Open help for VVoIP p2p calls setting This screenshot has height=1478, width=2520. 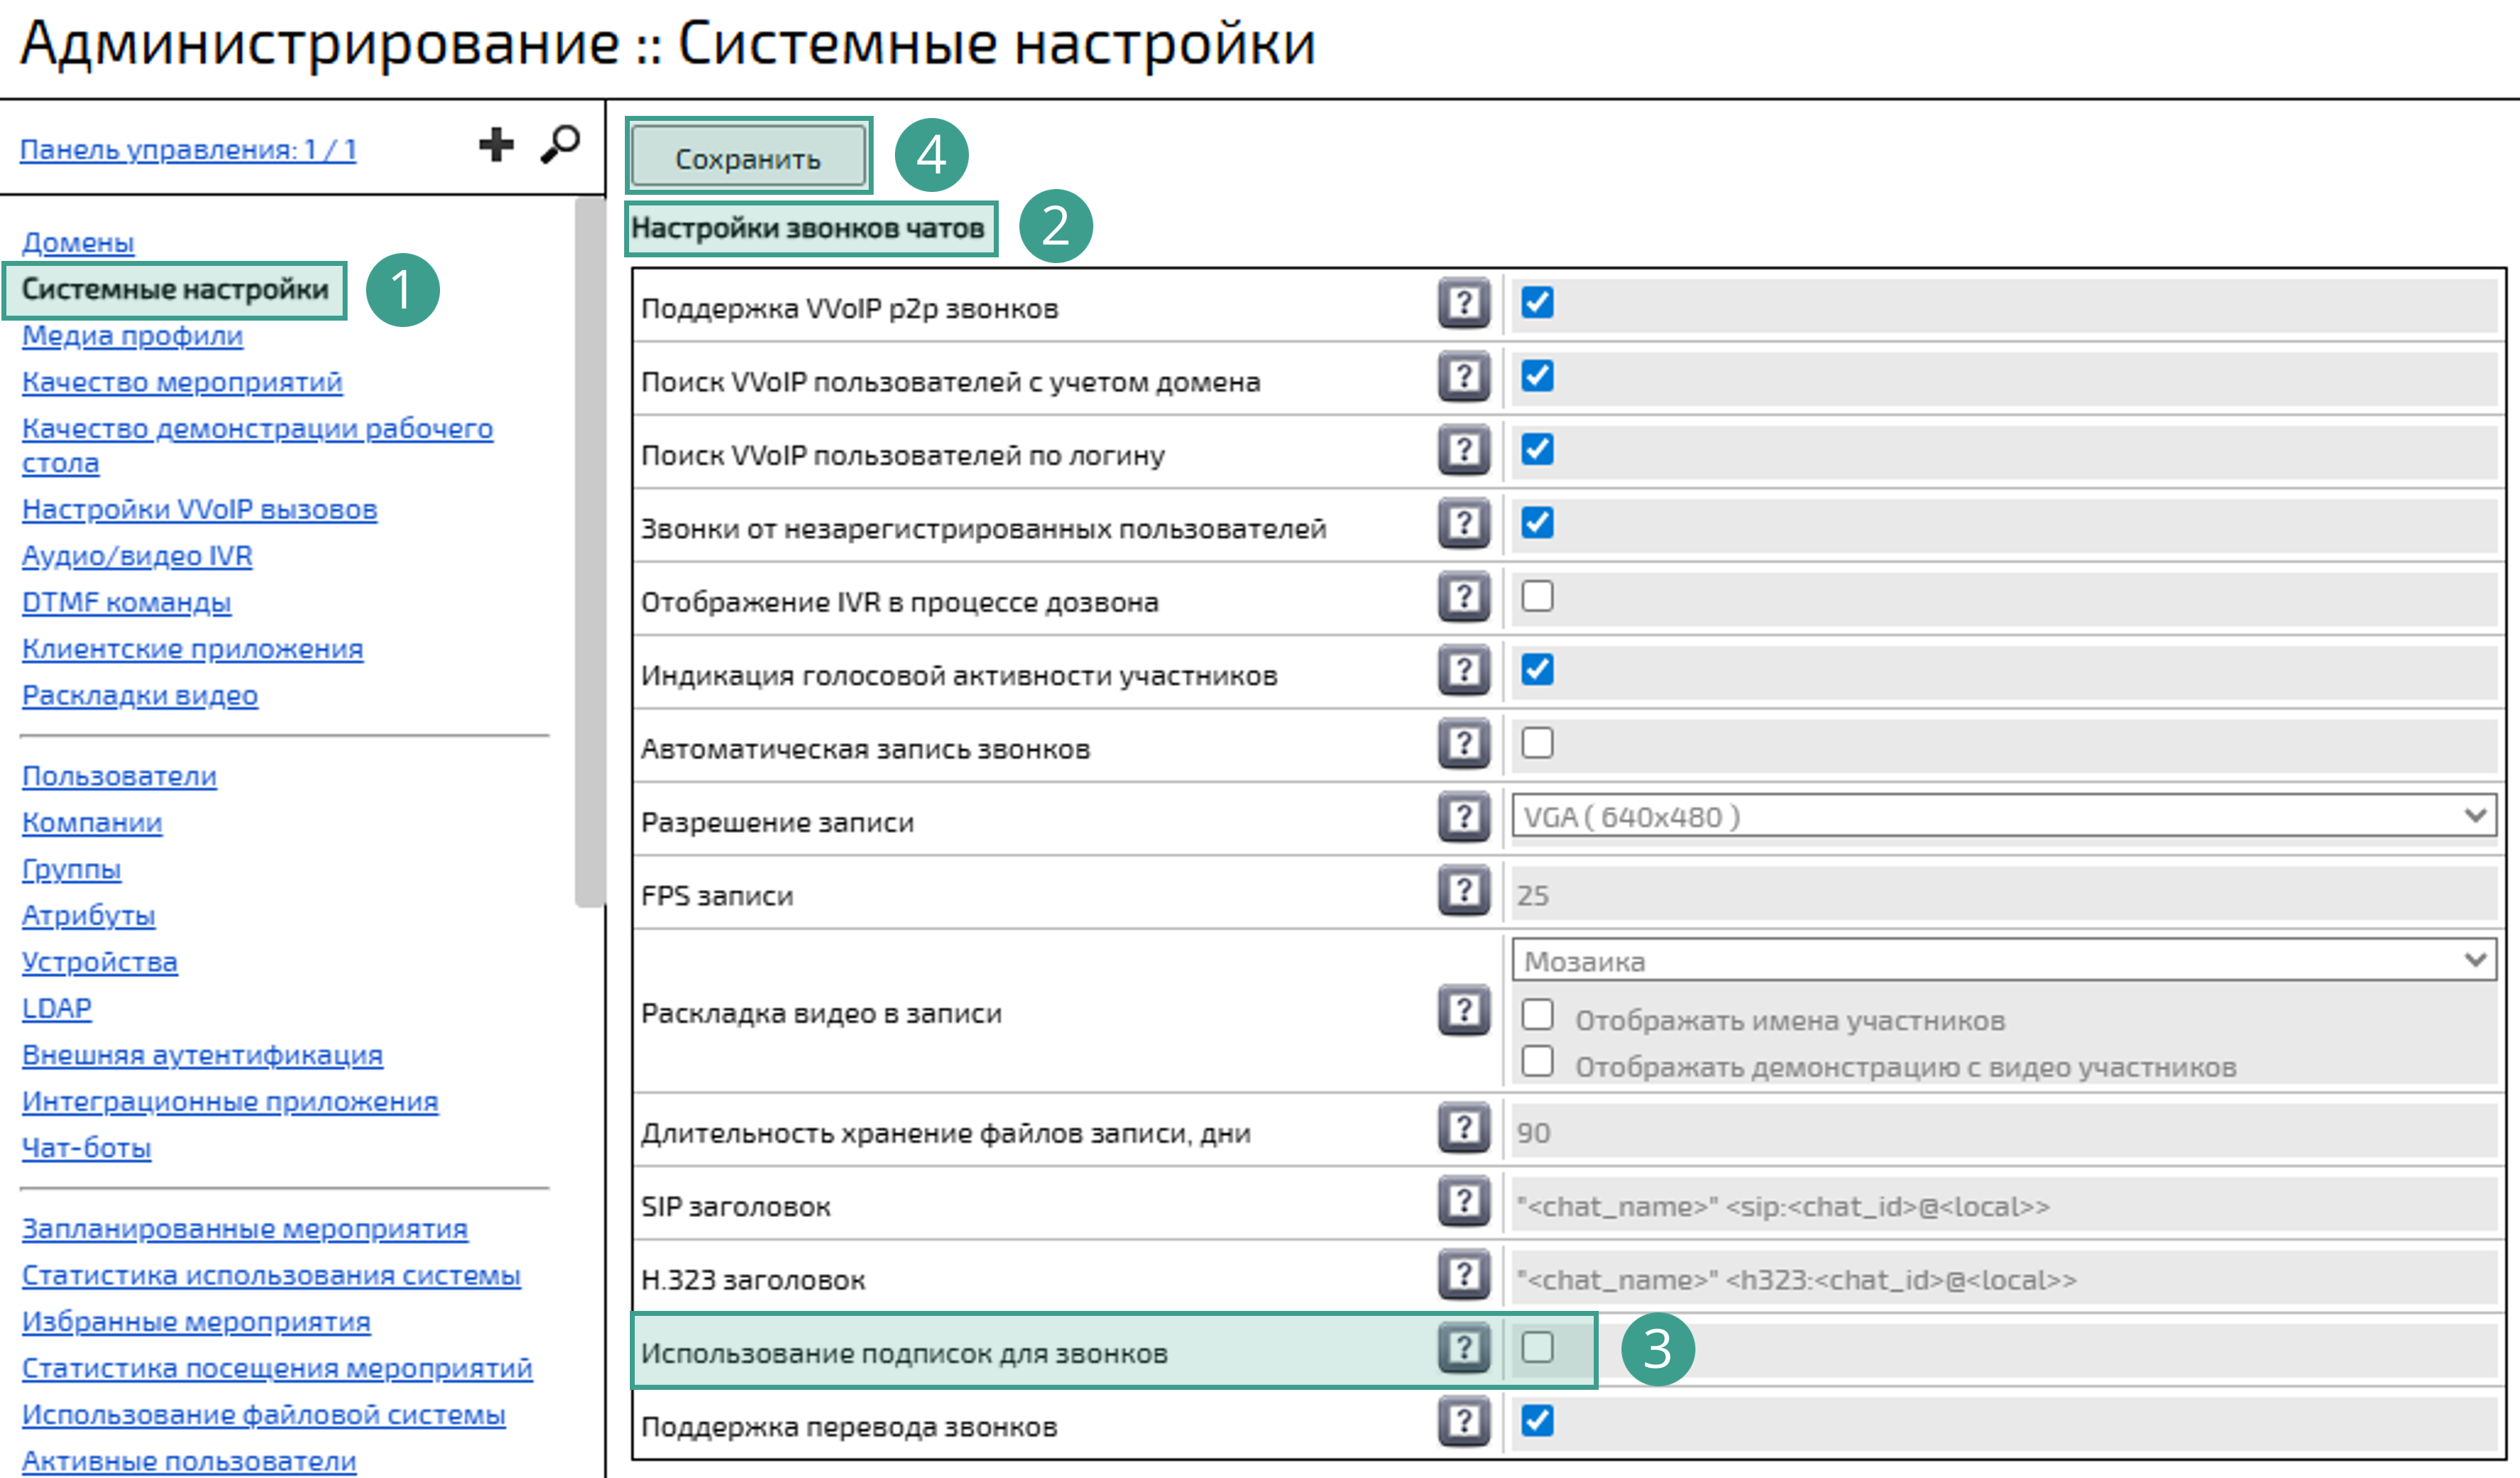(x=1462, y=303)
